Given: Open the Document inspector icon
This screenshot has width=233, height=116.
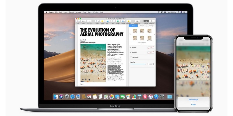Looking at the screenshot, I should pos(151,21).
